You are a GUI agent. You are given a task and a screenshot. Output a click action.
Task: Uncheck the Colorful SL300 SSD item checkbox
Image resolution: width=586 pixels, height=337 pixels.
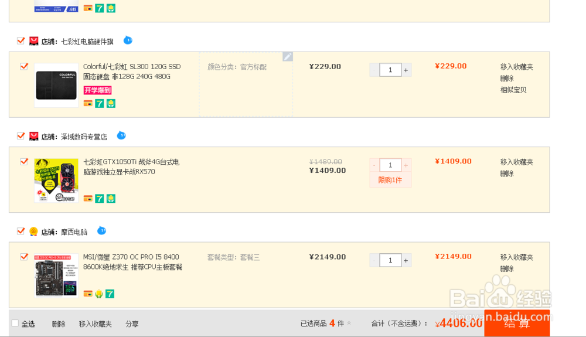pyautogui.click(x=24, y=66)
